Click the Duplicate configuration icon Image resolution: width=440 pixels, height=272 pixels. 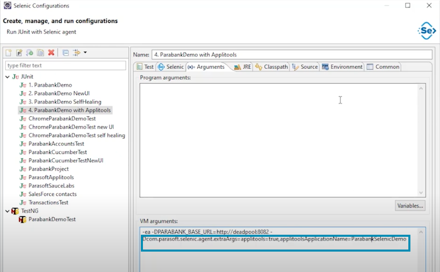(40, 53)
